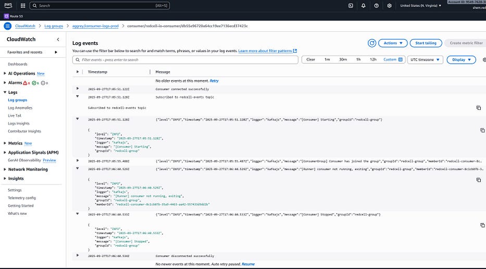Viewport: 486px width, 269px height.
Task: Launch CloudShell from the top bar
Action: (x=351, y=6)
